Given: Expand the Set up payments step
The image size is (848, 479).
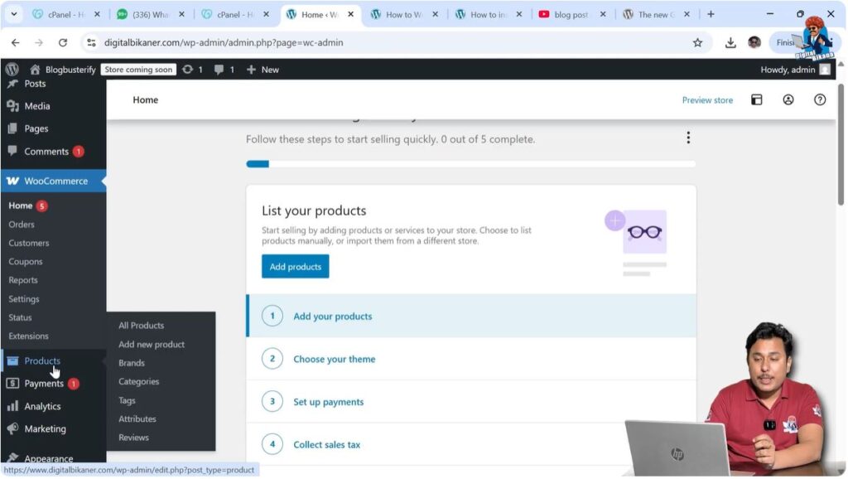Looking at the screenshot, I should coord(328,401).
